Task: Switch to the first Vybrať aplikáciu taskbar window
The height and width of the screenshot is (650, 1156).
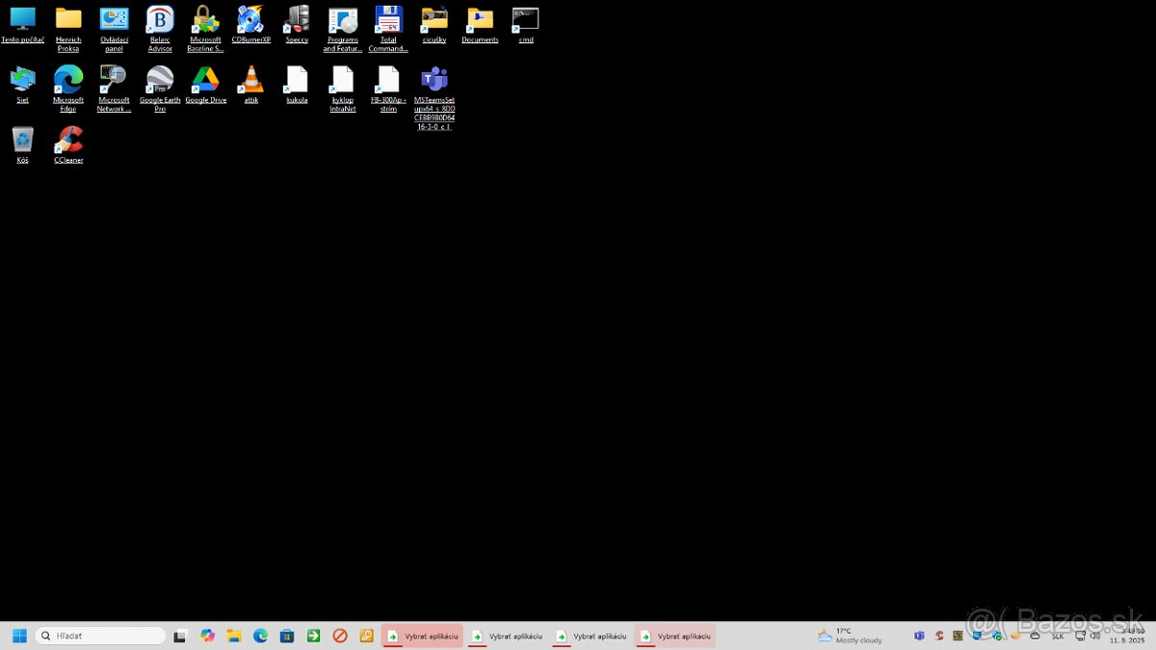Action: pyautogui.click(x=422, y=636)
